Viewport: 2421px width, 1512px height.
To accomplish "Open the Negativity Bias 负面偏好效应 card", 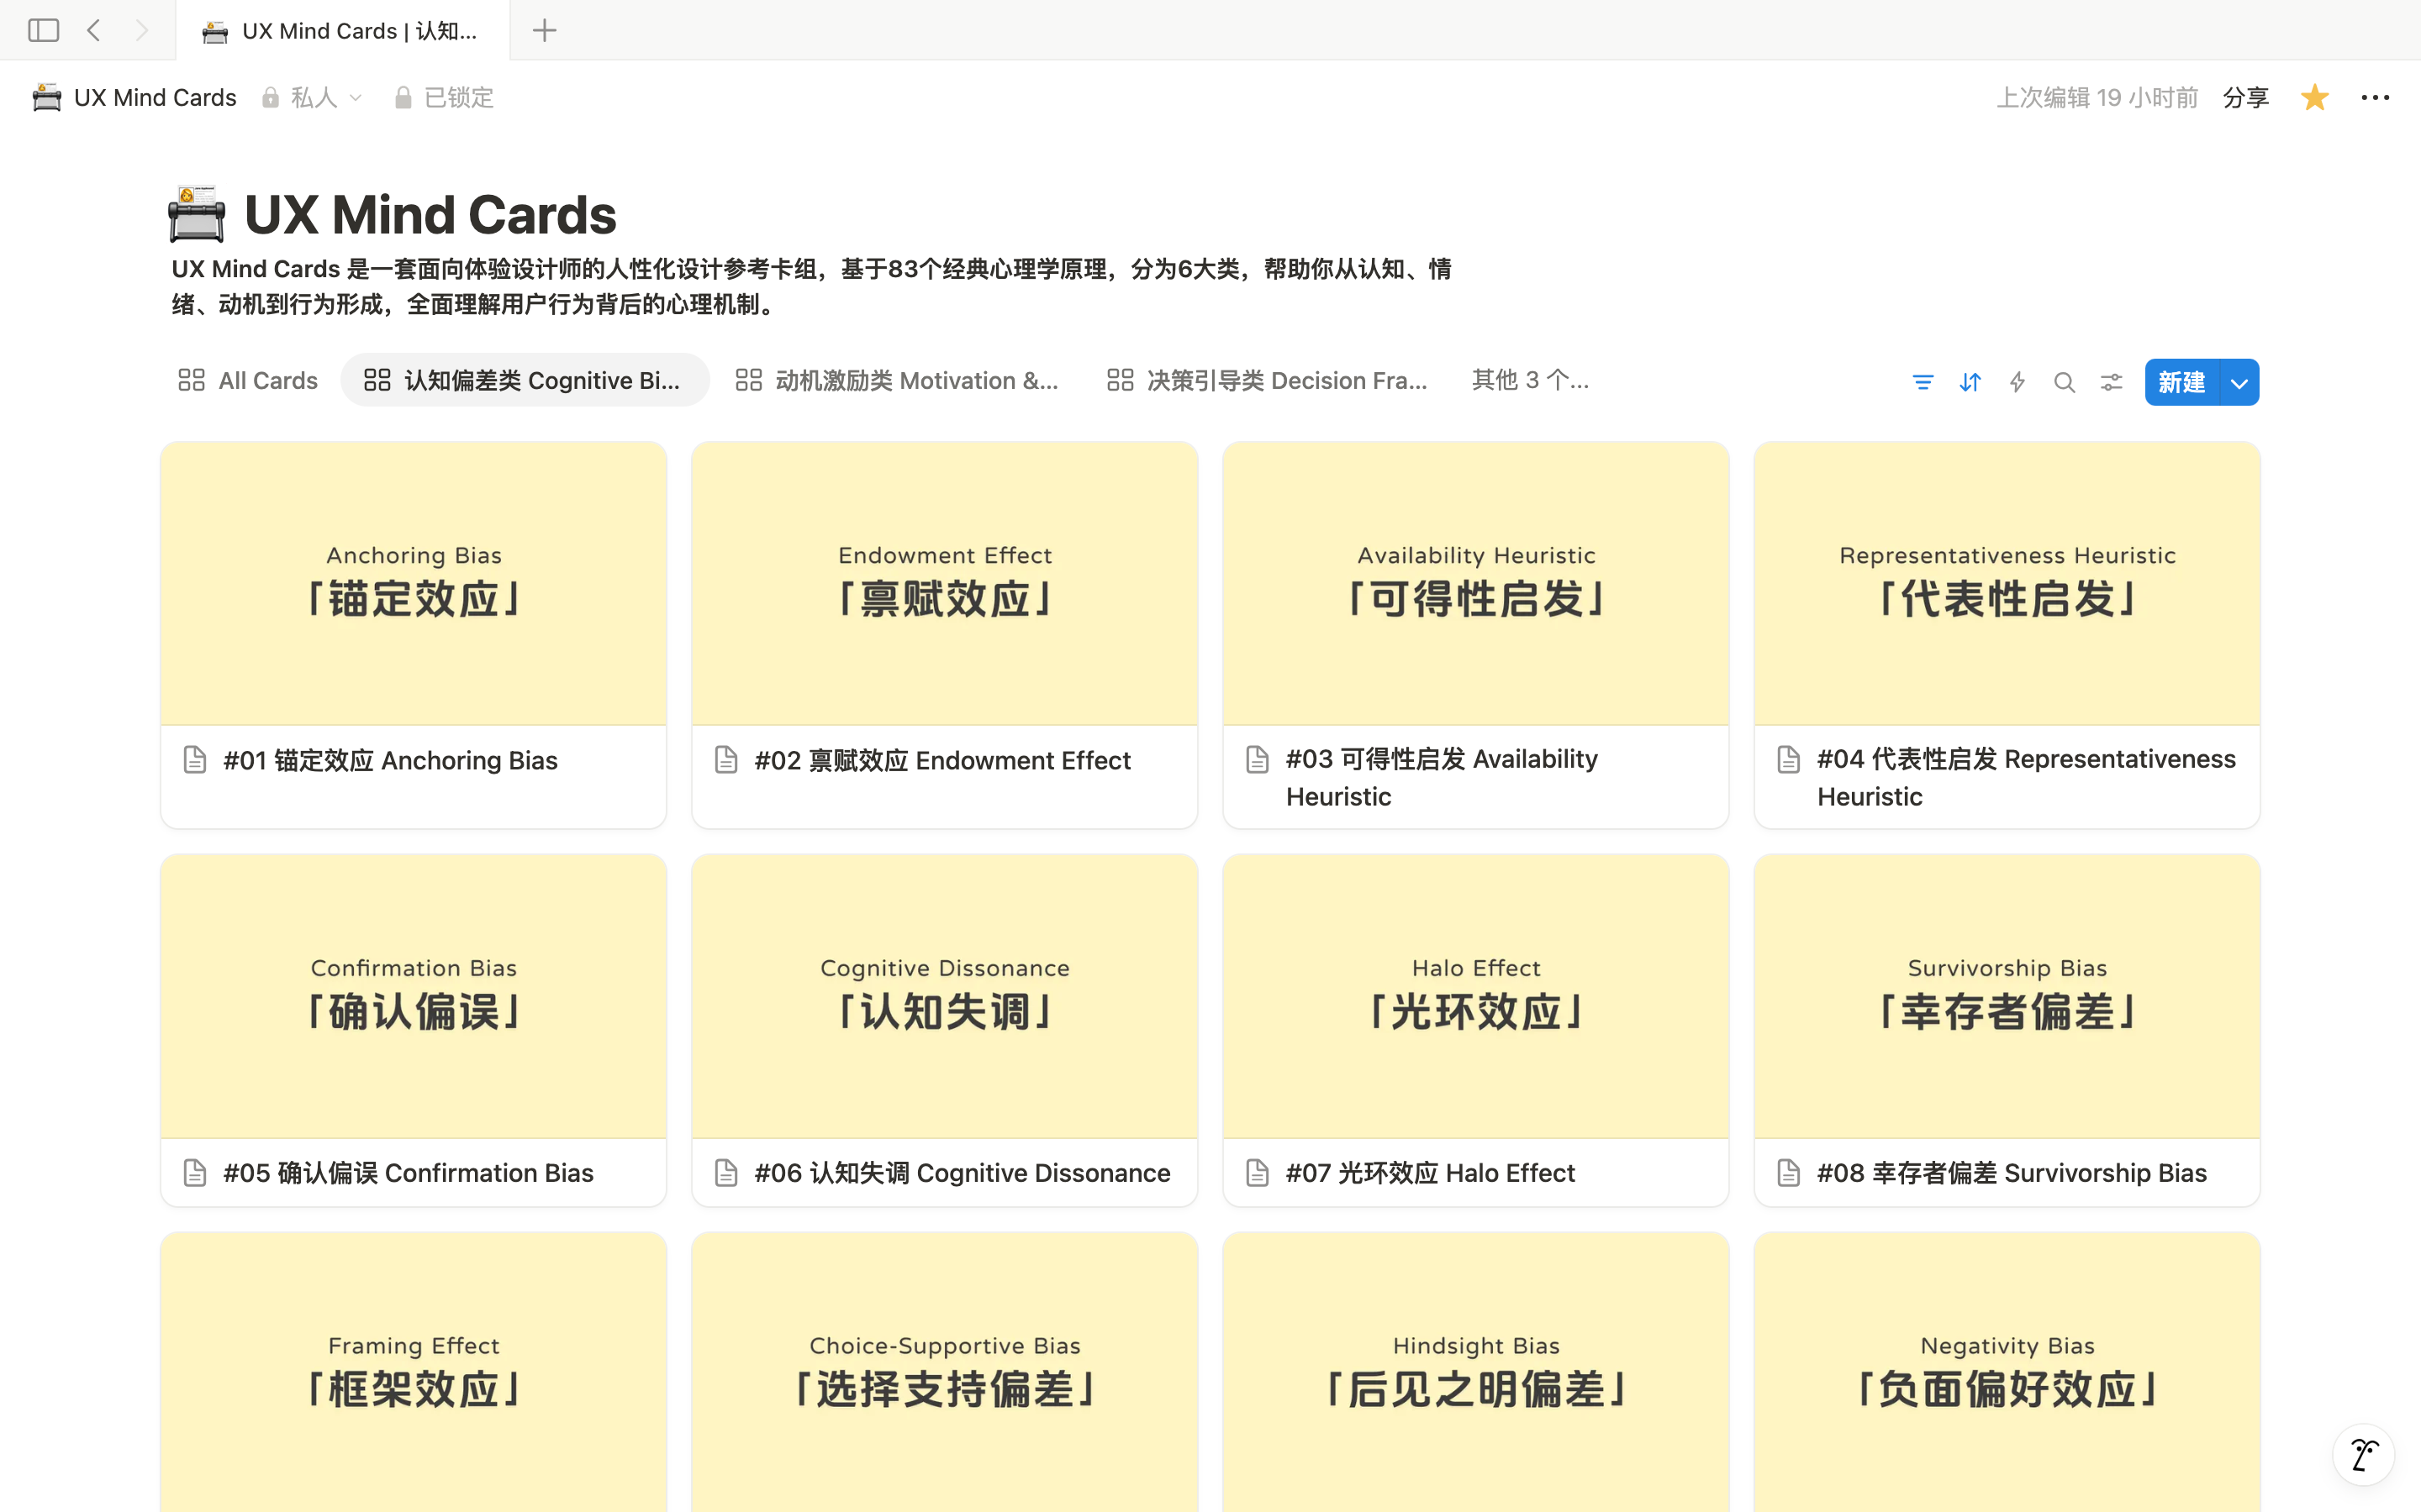I will pos(2007,1373).
